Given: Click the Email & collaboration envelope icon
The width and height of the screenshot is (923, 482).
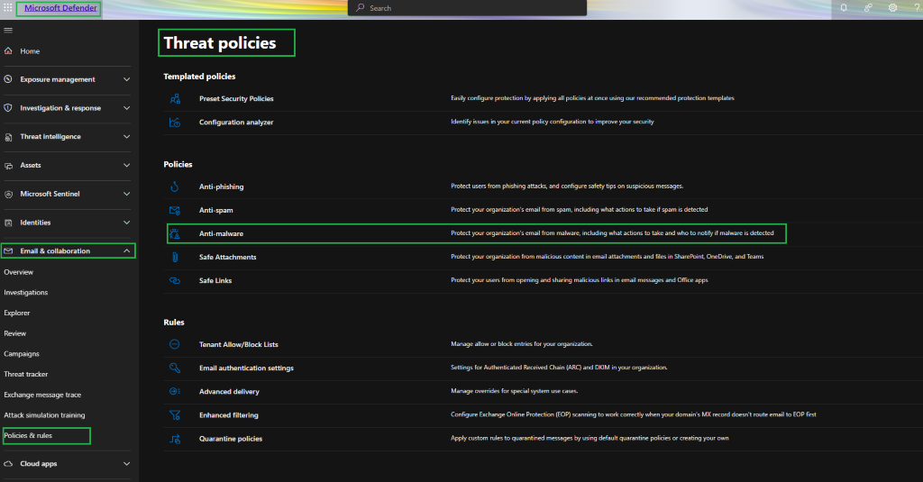Looking at the screenshot, I should coord(8,251).
